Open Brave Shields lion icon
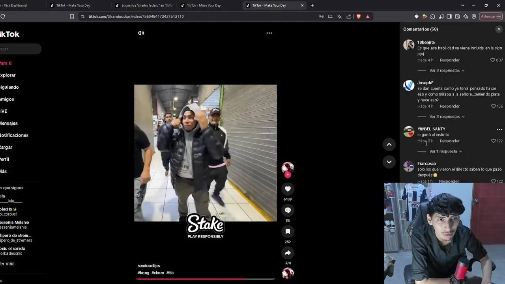The height and width of the screenshot is (284, 505). click(x=358, y=17)
